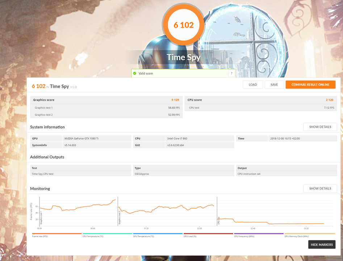
Task: Toggle CPU Temperature legend series
Action: point(107,235)
